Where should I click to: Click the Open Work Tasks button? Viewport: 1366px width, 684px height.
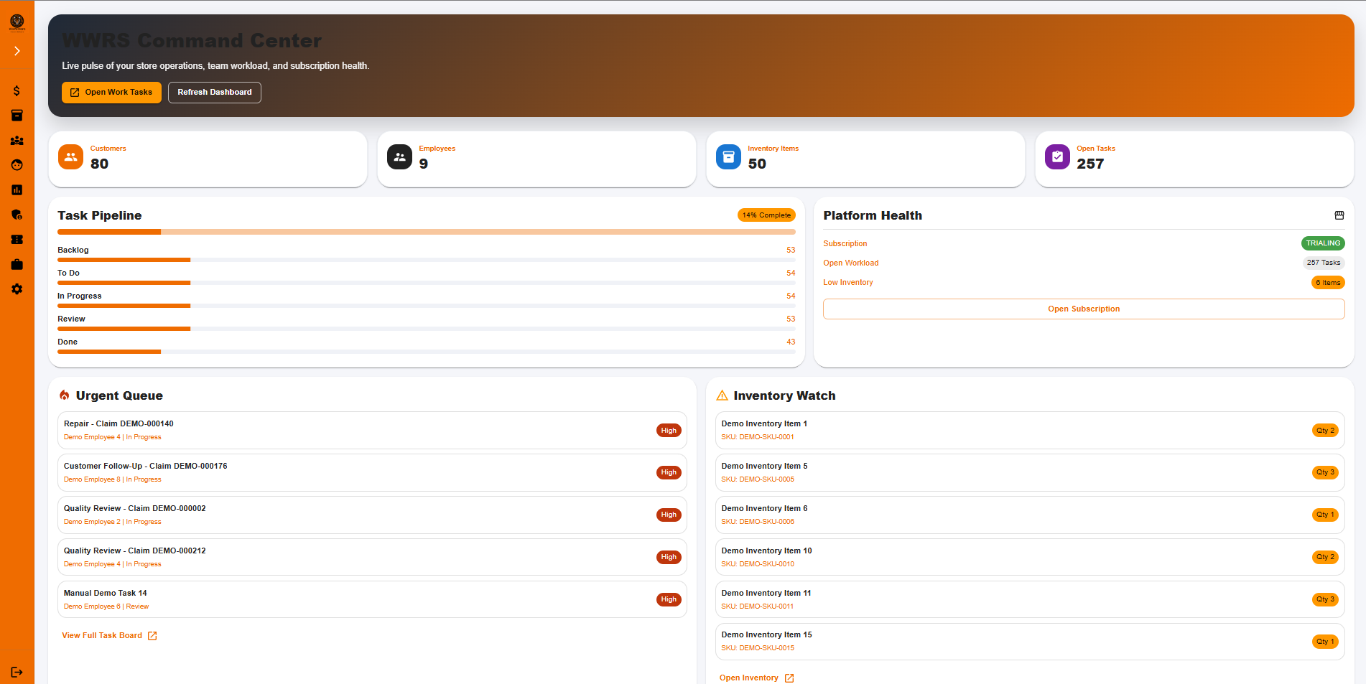pyautogui.click(x=111, y=92)
